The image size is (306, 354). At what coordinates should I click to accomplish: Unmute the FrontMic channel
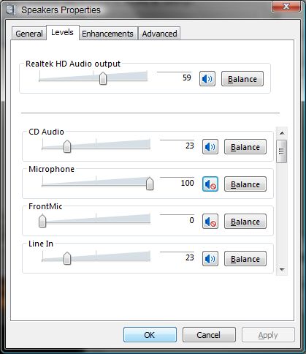[210, 222]
